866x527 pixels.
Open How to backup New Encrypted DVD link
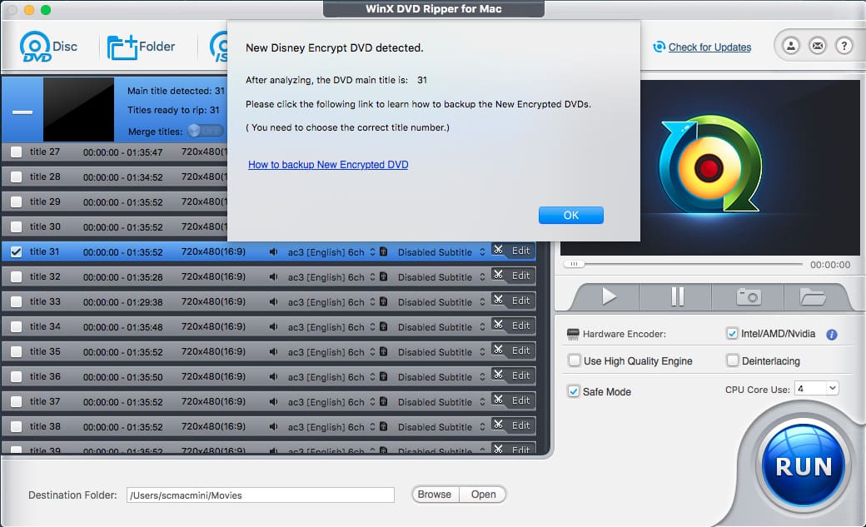tap(328, 165)
